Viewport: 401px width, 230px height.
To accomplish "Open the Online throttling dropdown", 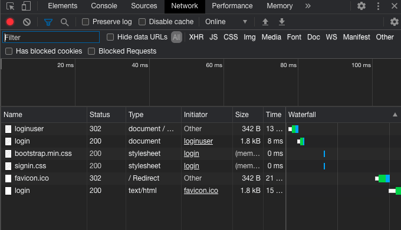I will click(x=226, y=22).
